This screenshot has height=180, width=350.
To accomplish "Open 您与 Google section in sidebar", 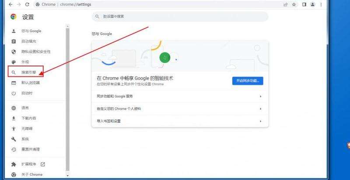I will point(31,31).
